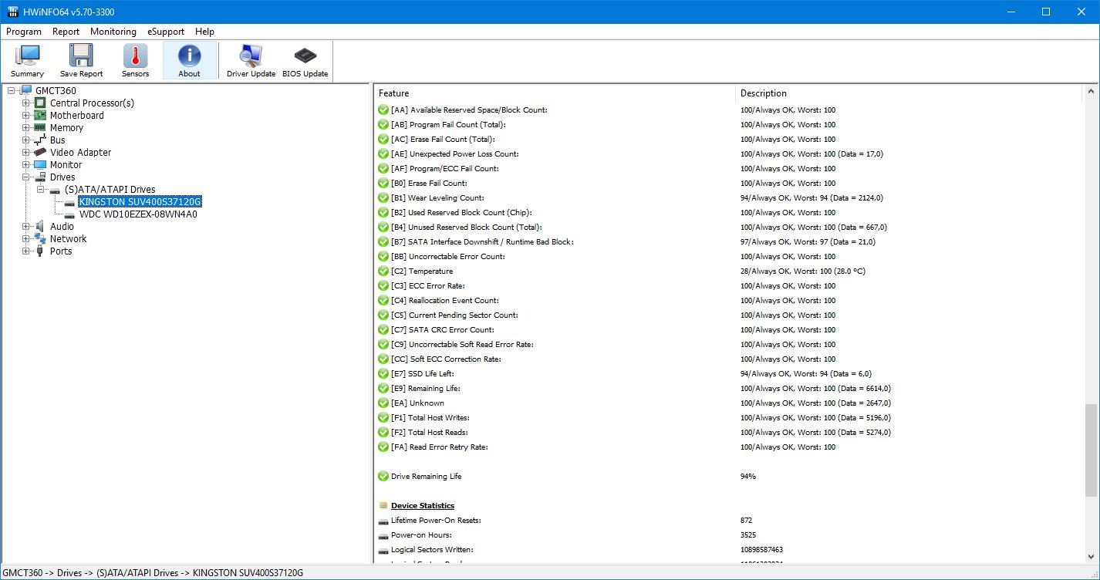Image resolution: width=1100 pixels, height=580 pixels.
Task: Select KINGSTON SUV400S37120G drive
Action: point(140,202)
